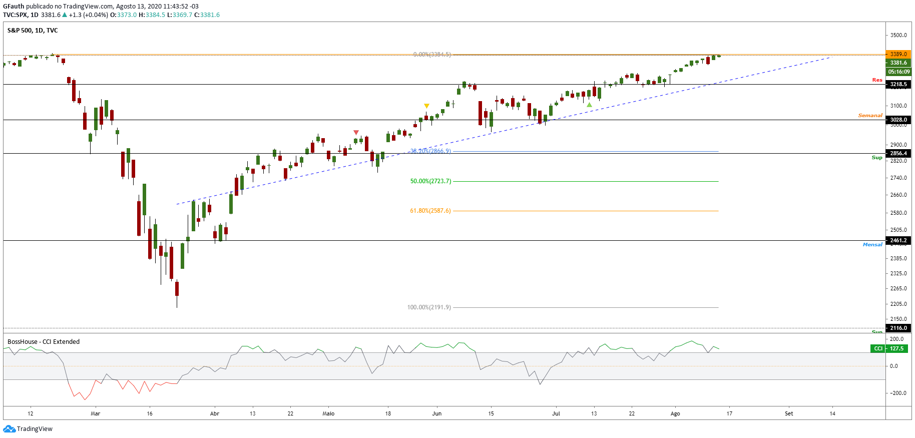Click the 3500.0 price axis tick
The height and width of the screenshot is (438, 915).
pos(899,35)
